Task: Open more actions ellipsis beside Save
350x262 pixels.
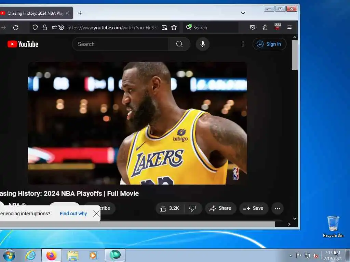Action: [278, 208]
